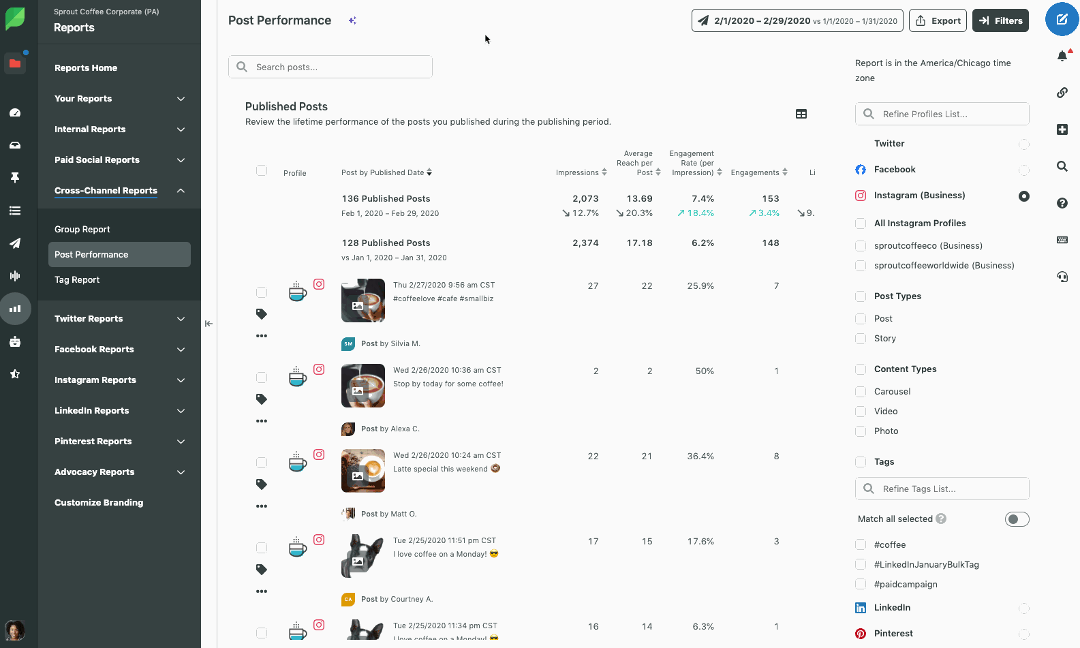
Task: Click the Sprout leaf logo
Action: [x=15, y=18]
